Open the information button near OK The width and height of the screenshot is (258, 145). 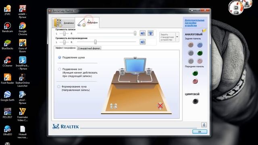coord(204,125)
